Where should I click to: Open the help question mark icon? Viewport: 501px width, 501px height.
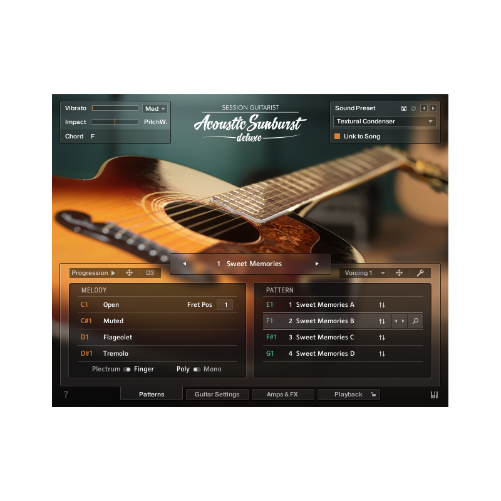[66, 395]
